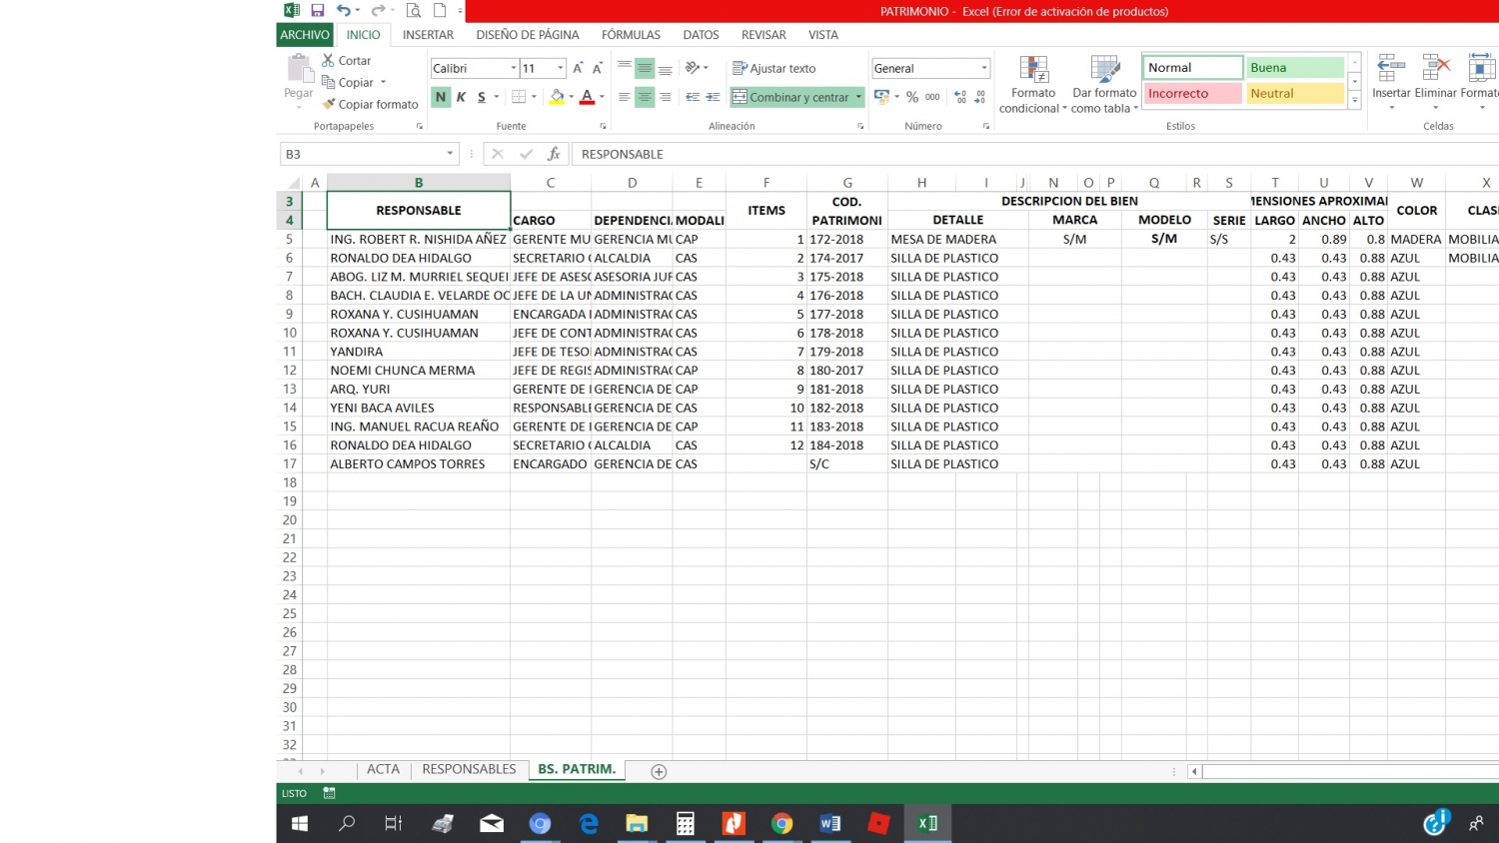Switch to DATOS ribbon tab
This screenshot has height=843, width=1499.
tap(701, 35)
